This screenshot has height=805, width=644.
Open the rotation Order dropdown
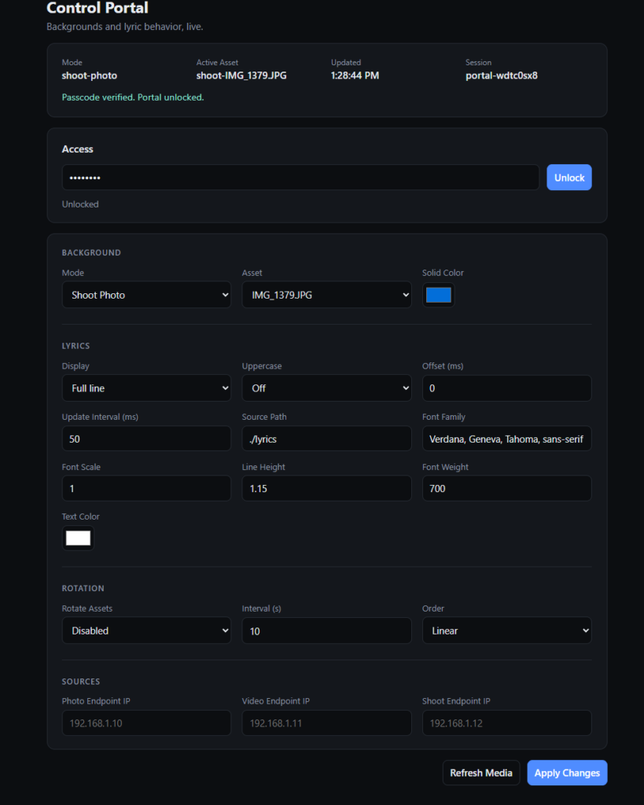click(507, 630)
